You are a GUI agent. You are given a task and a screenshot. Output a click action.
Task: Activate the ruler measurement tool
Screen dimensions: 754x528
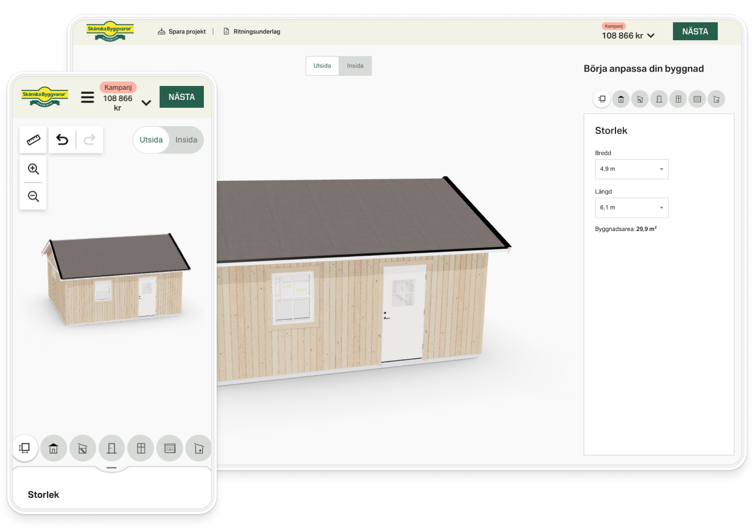34,140
